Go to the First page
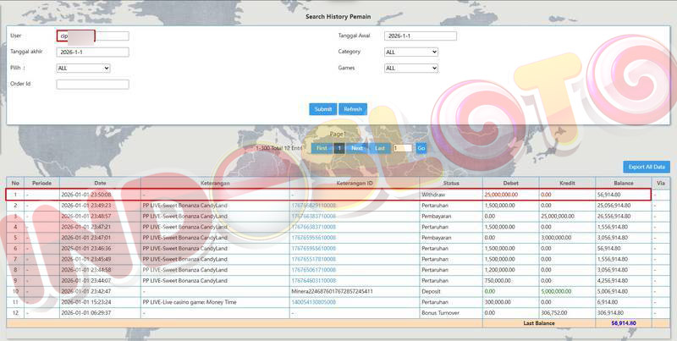The width and height of the screenshot is (677, 341). (x=321, y=148)
